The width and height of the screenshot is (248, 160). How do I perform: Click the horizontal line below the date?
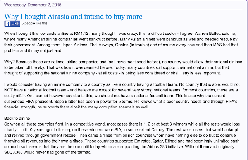click(x=124, y=9)
